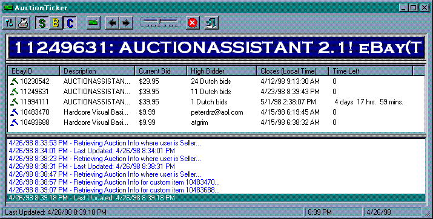Toggle the green S seller button

point(42,23)
